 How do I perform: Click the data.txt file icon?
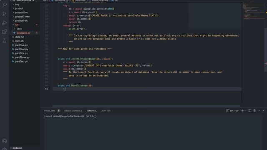pos(13,37)
